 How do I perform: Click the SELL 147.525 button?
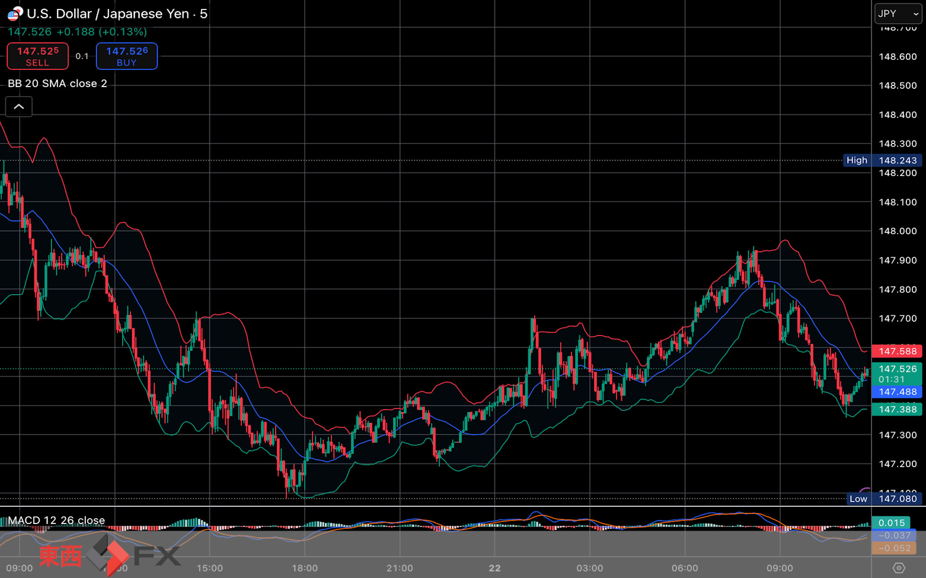37,56
